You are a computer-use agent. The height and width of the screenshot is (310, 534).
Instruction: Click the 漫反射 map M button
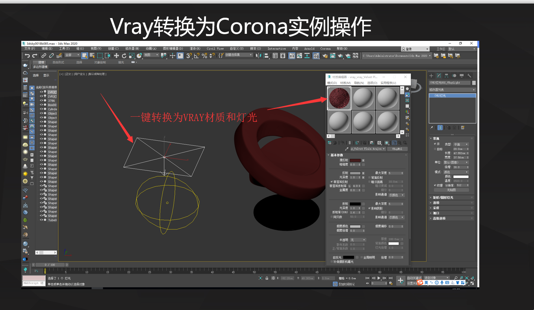pyautogui.click(x=363, y=160)
